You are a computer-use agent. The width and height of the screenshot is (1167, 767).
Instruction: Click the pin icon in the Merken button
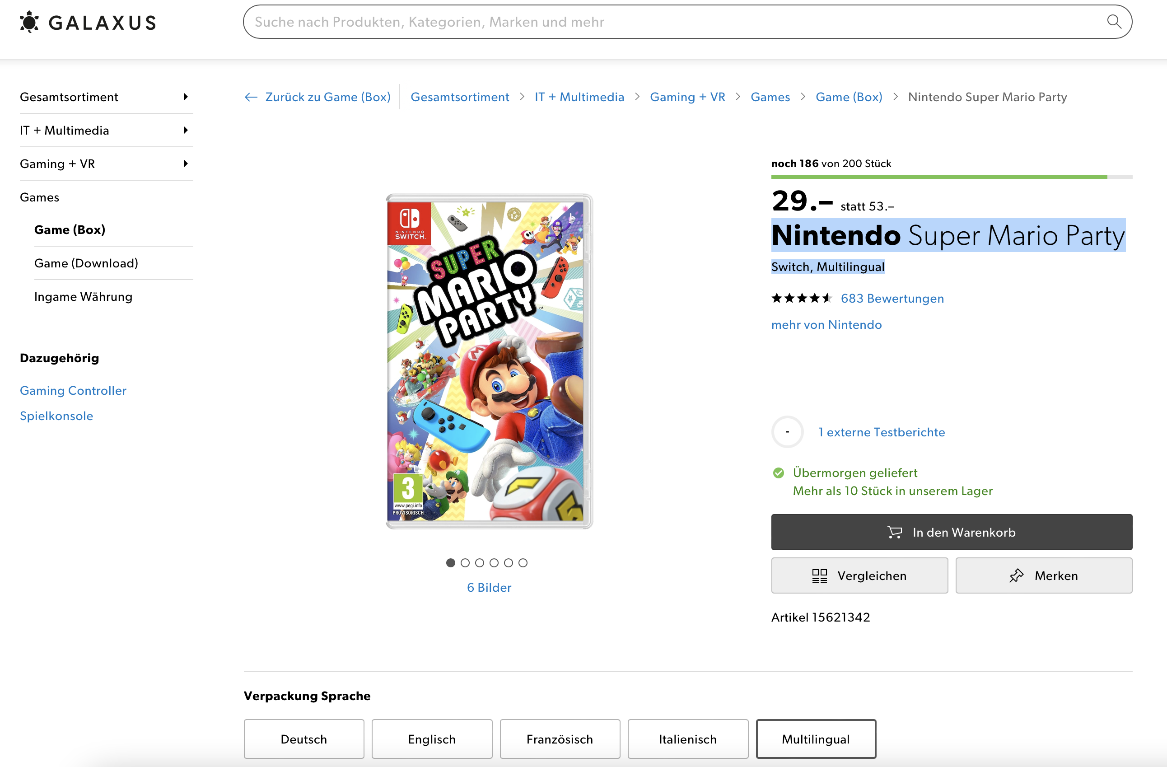click(x=1016, y=576)
